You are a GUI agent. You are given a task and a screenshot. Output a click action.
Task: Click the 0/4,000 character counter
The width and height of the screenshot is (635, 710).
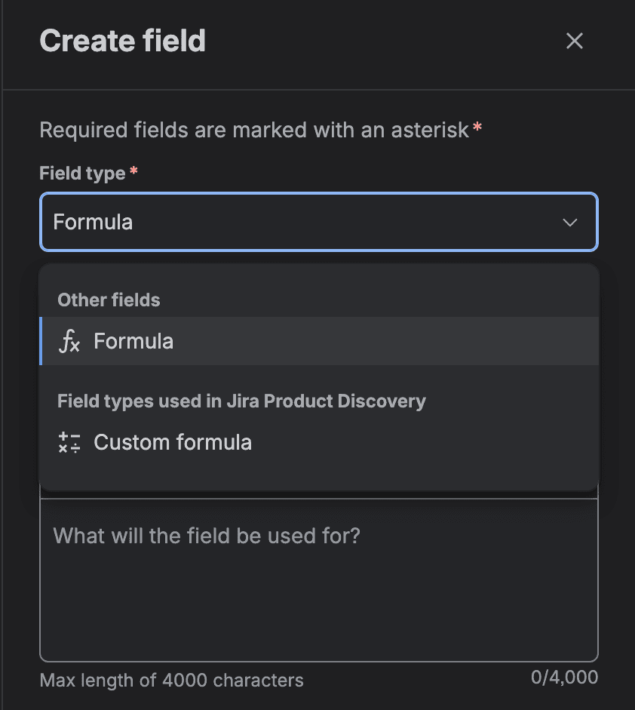(x=564, y=678)
